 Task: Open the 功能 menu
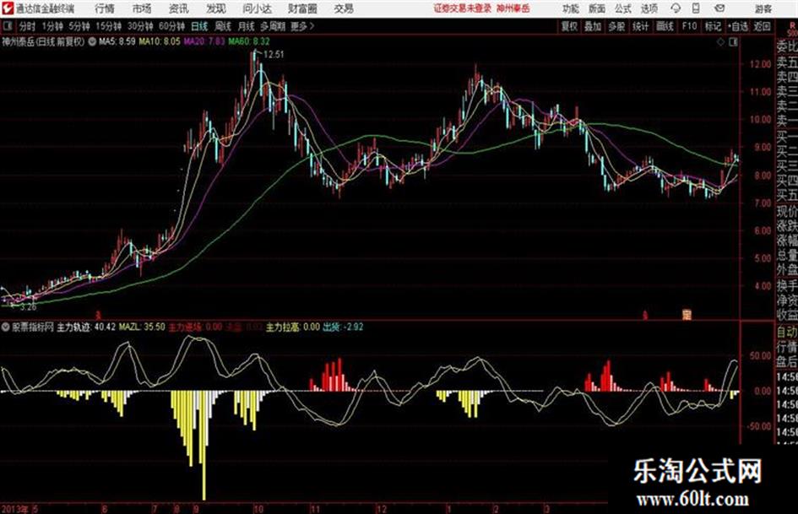[x=571, y=8]
